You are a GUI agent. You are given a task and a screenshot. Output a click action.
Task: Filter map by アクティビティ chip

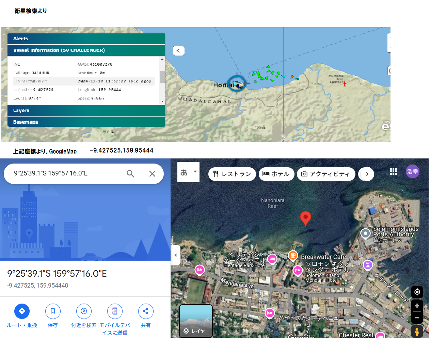click(x=326, y=174)
